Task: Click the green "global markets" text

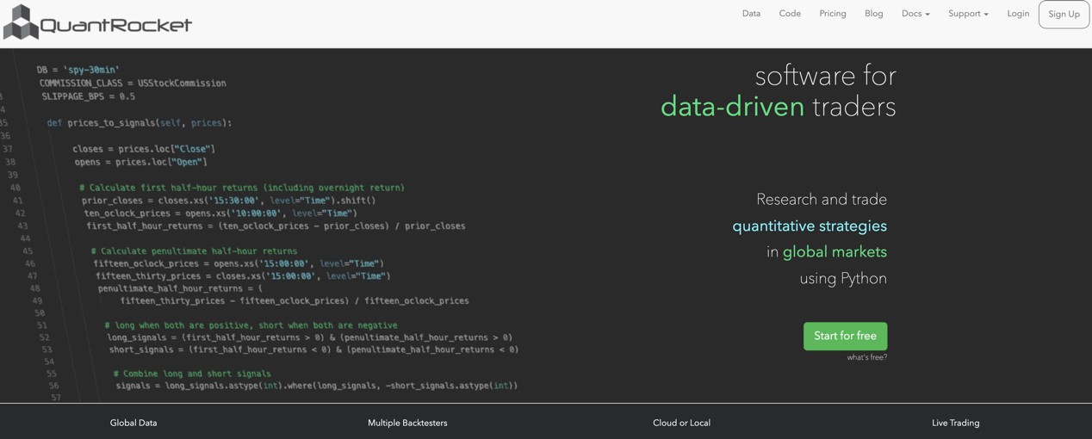Action: coord(834,252)
